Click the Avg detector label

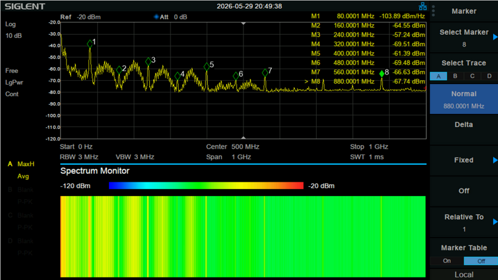(x=23, y=176)
